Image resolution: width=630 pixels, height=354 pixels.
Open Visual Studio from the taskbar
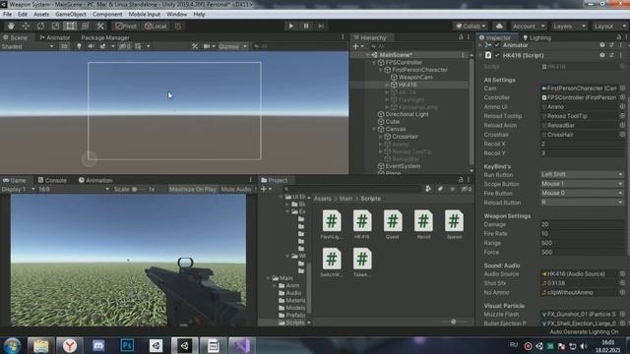click(241, 345)
